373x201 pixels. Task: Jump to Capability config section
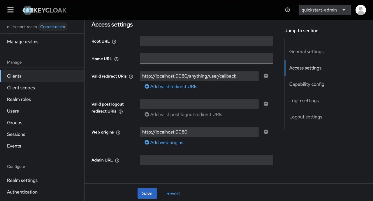click(307, 84)
